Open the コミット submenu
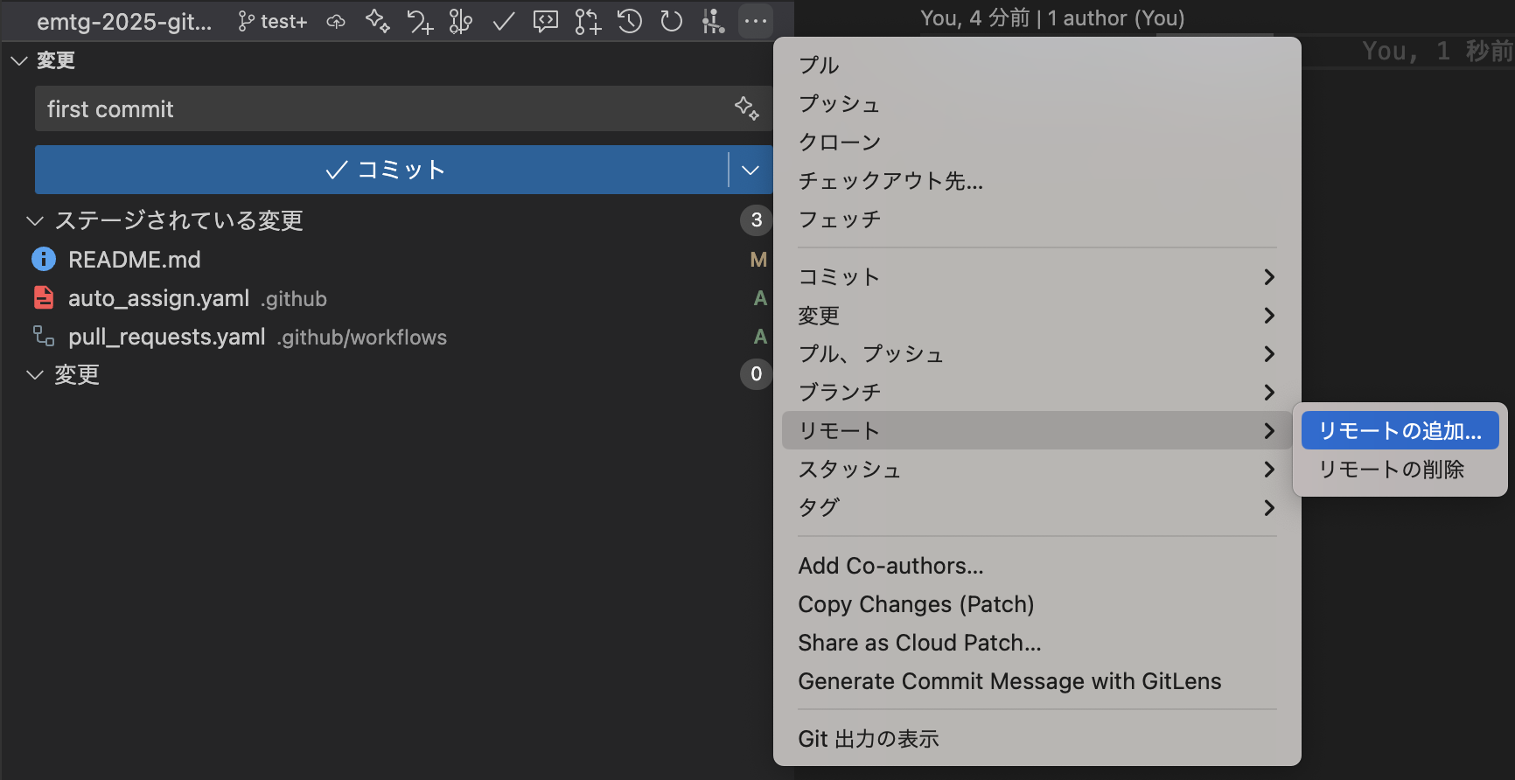This screenshot has height=780, width=1515. 1037,276
